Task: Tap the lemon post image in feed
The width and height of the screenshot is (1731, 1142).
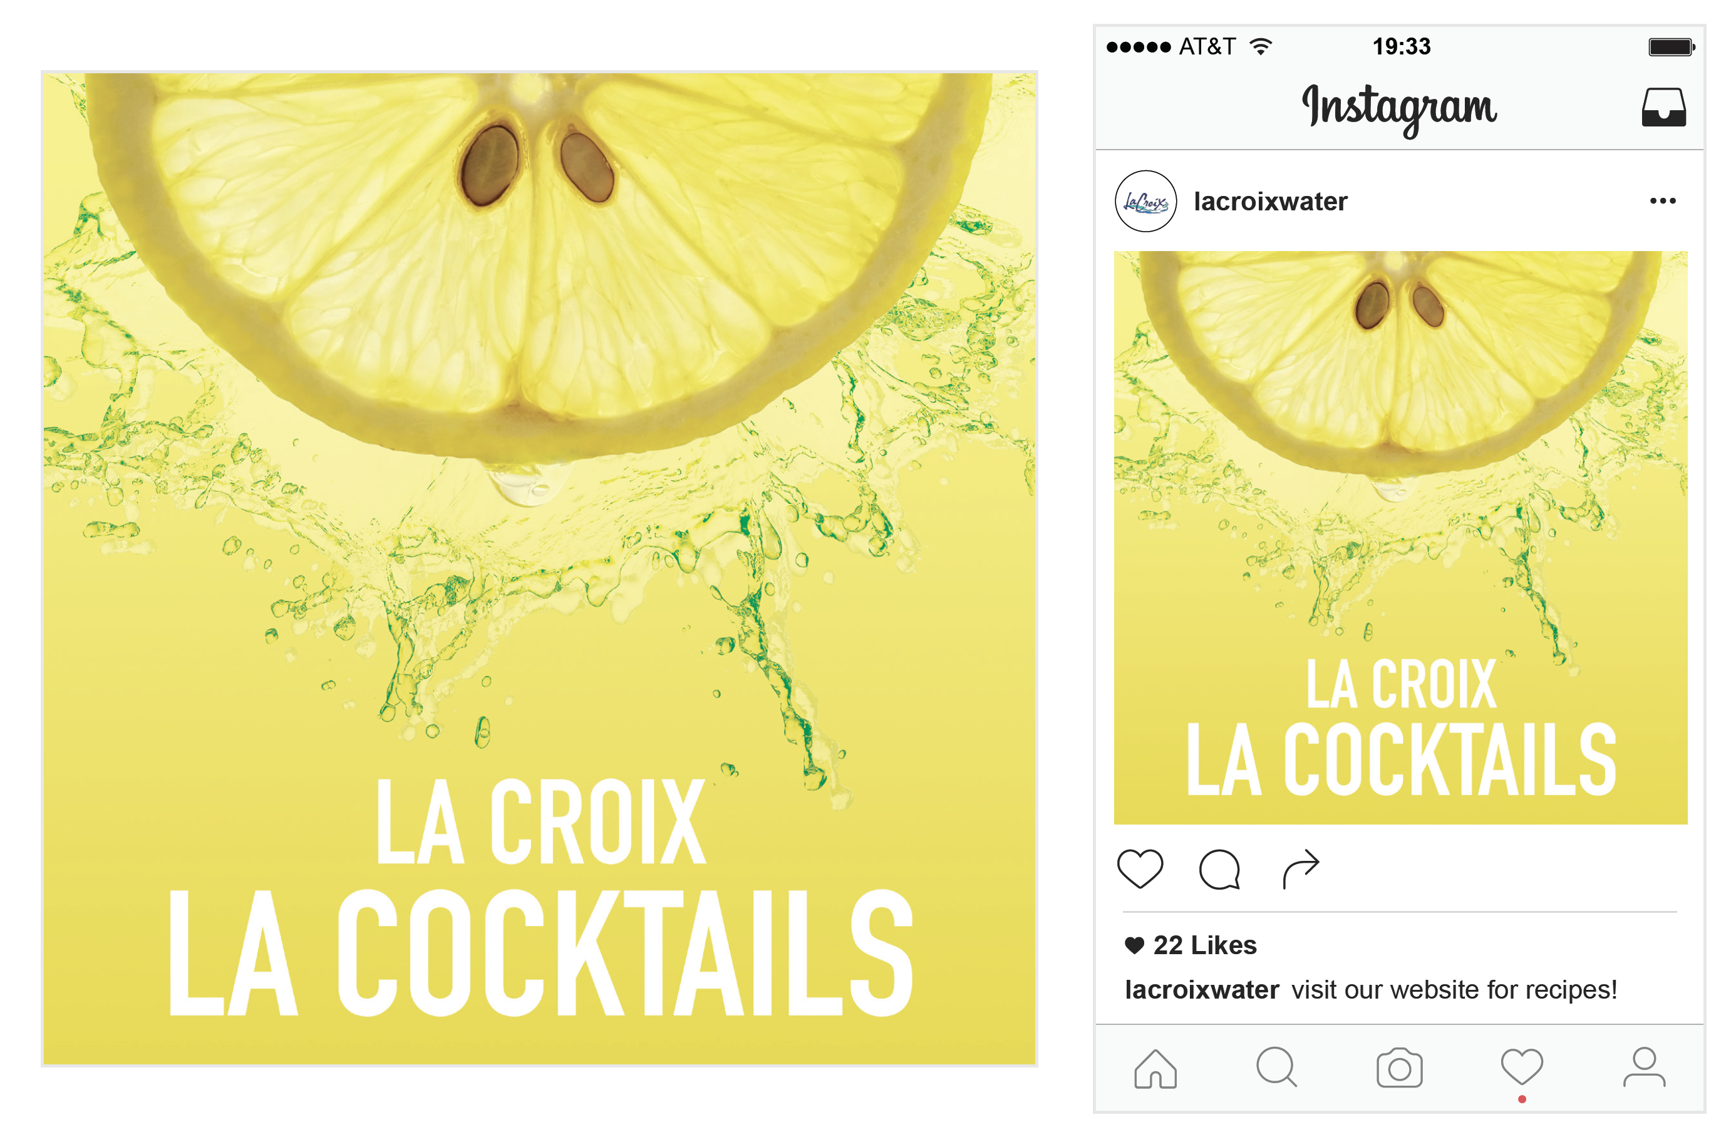Action: (1400, 538)
